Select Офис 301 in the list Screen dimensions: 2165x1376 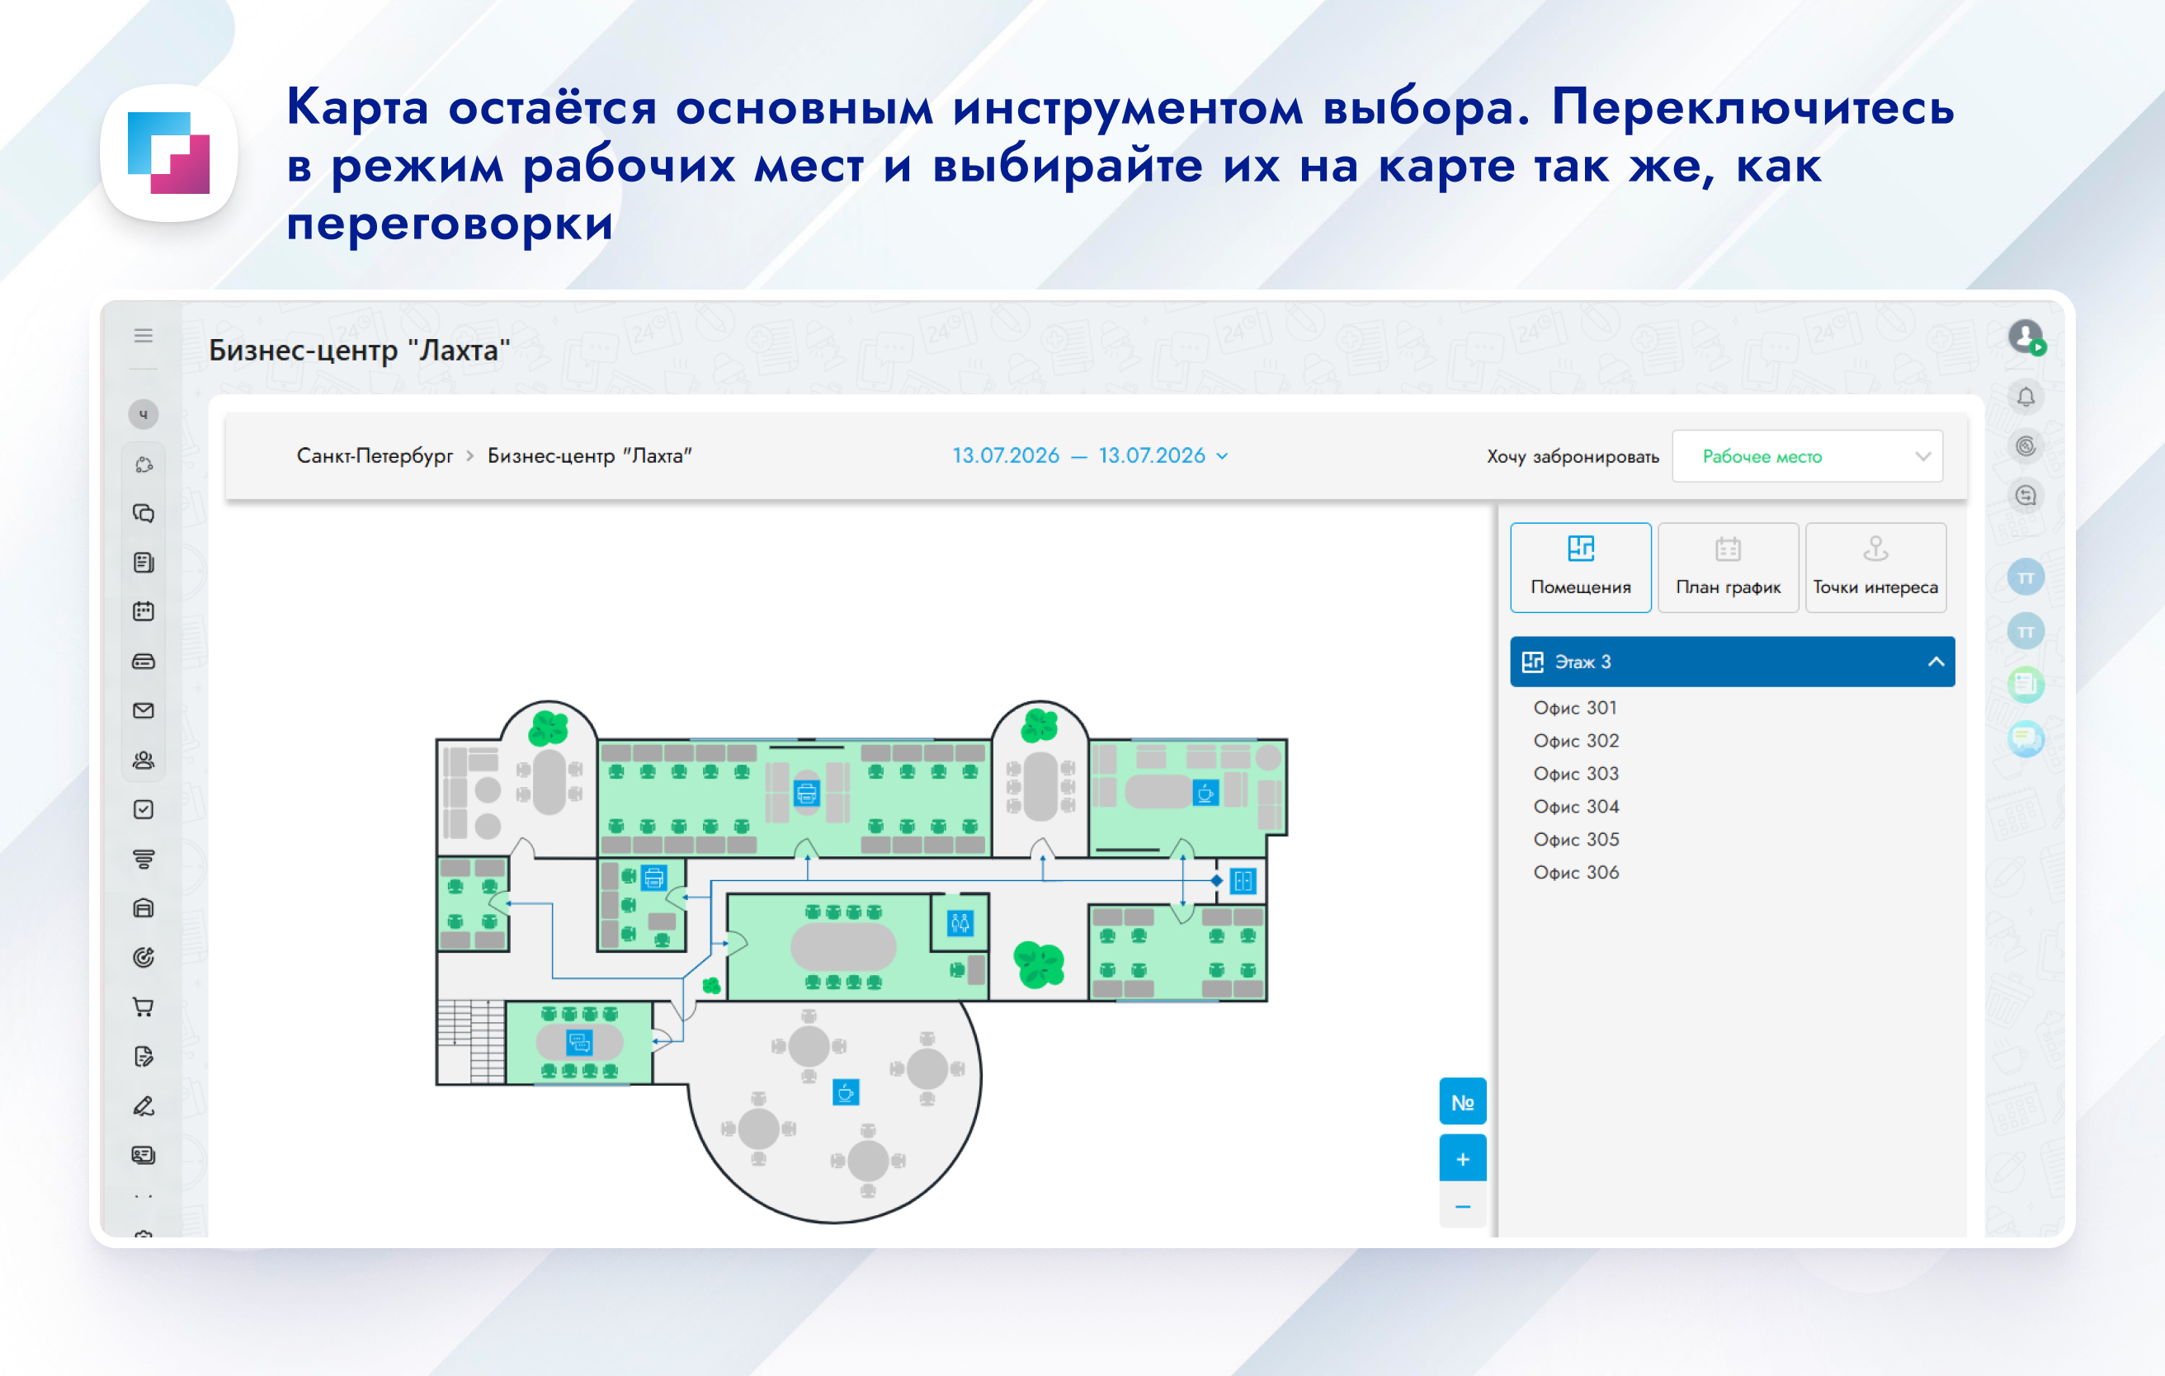pos(1574,707)
